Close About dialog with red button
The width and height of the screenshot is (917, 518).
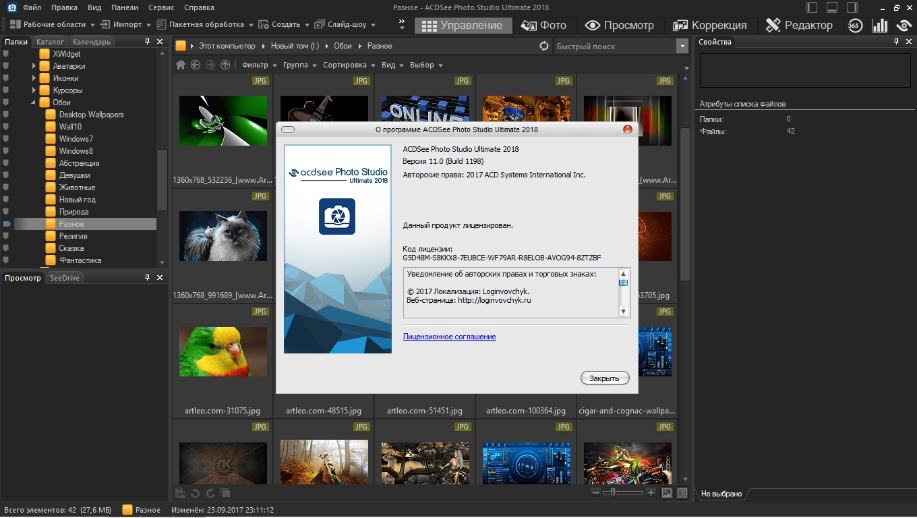point(627,129)
